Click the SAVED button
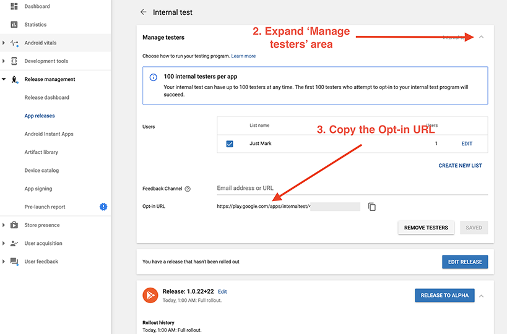 474,228
